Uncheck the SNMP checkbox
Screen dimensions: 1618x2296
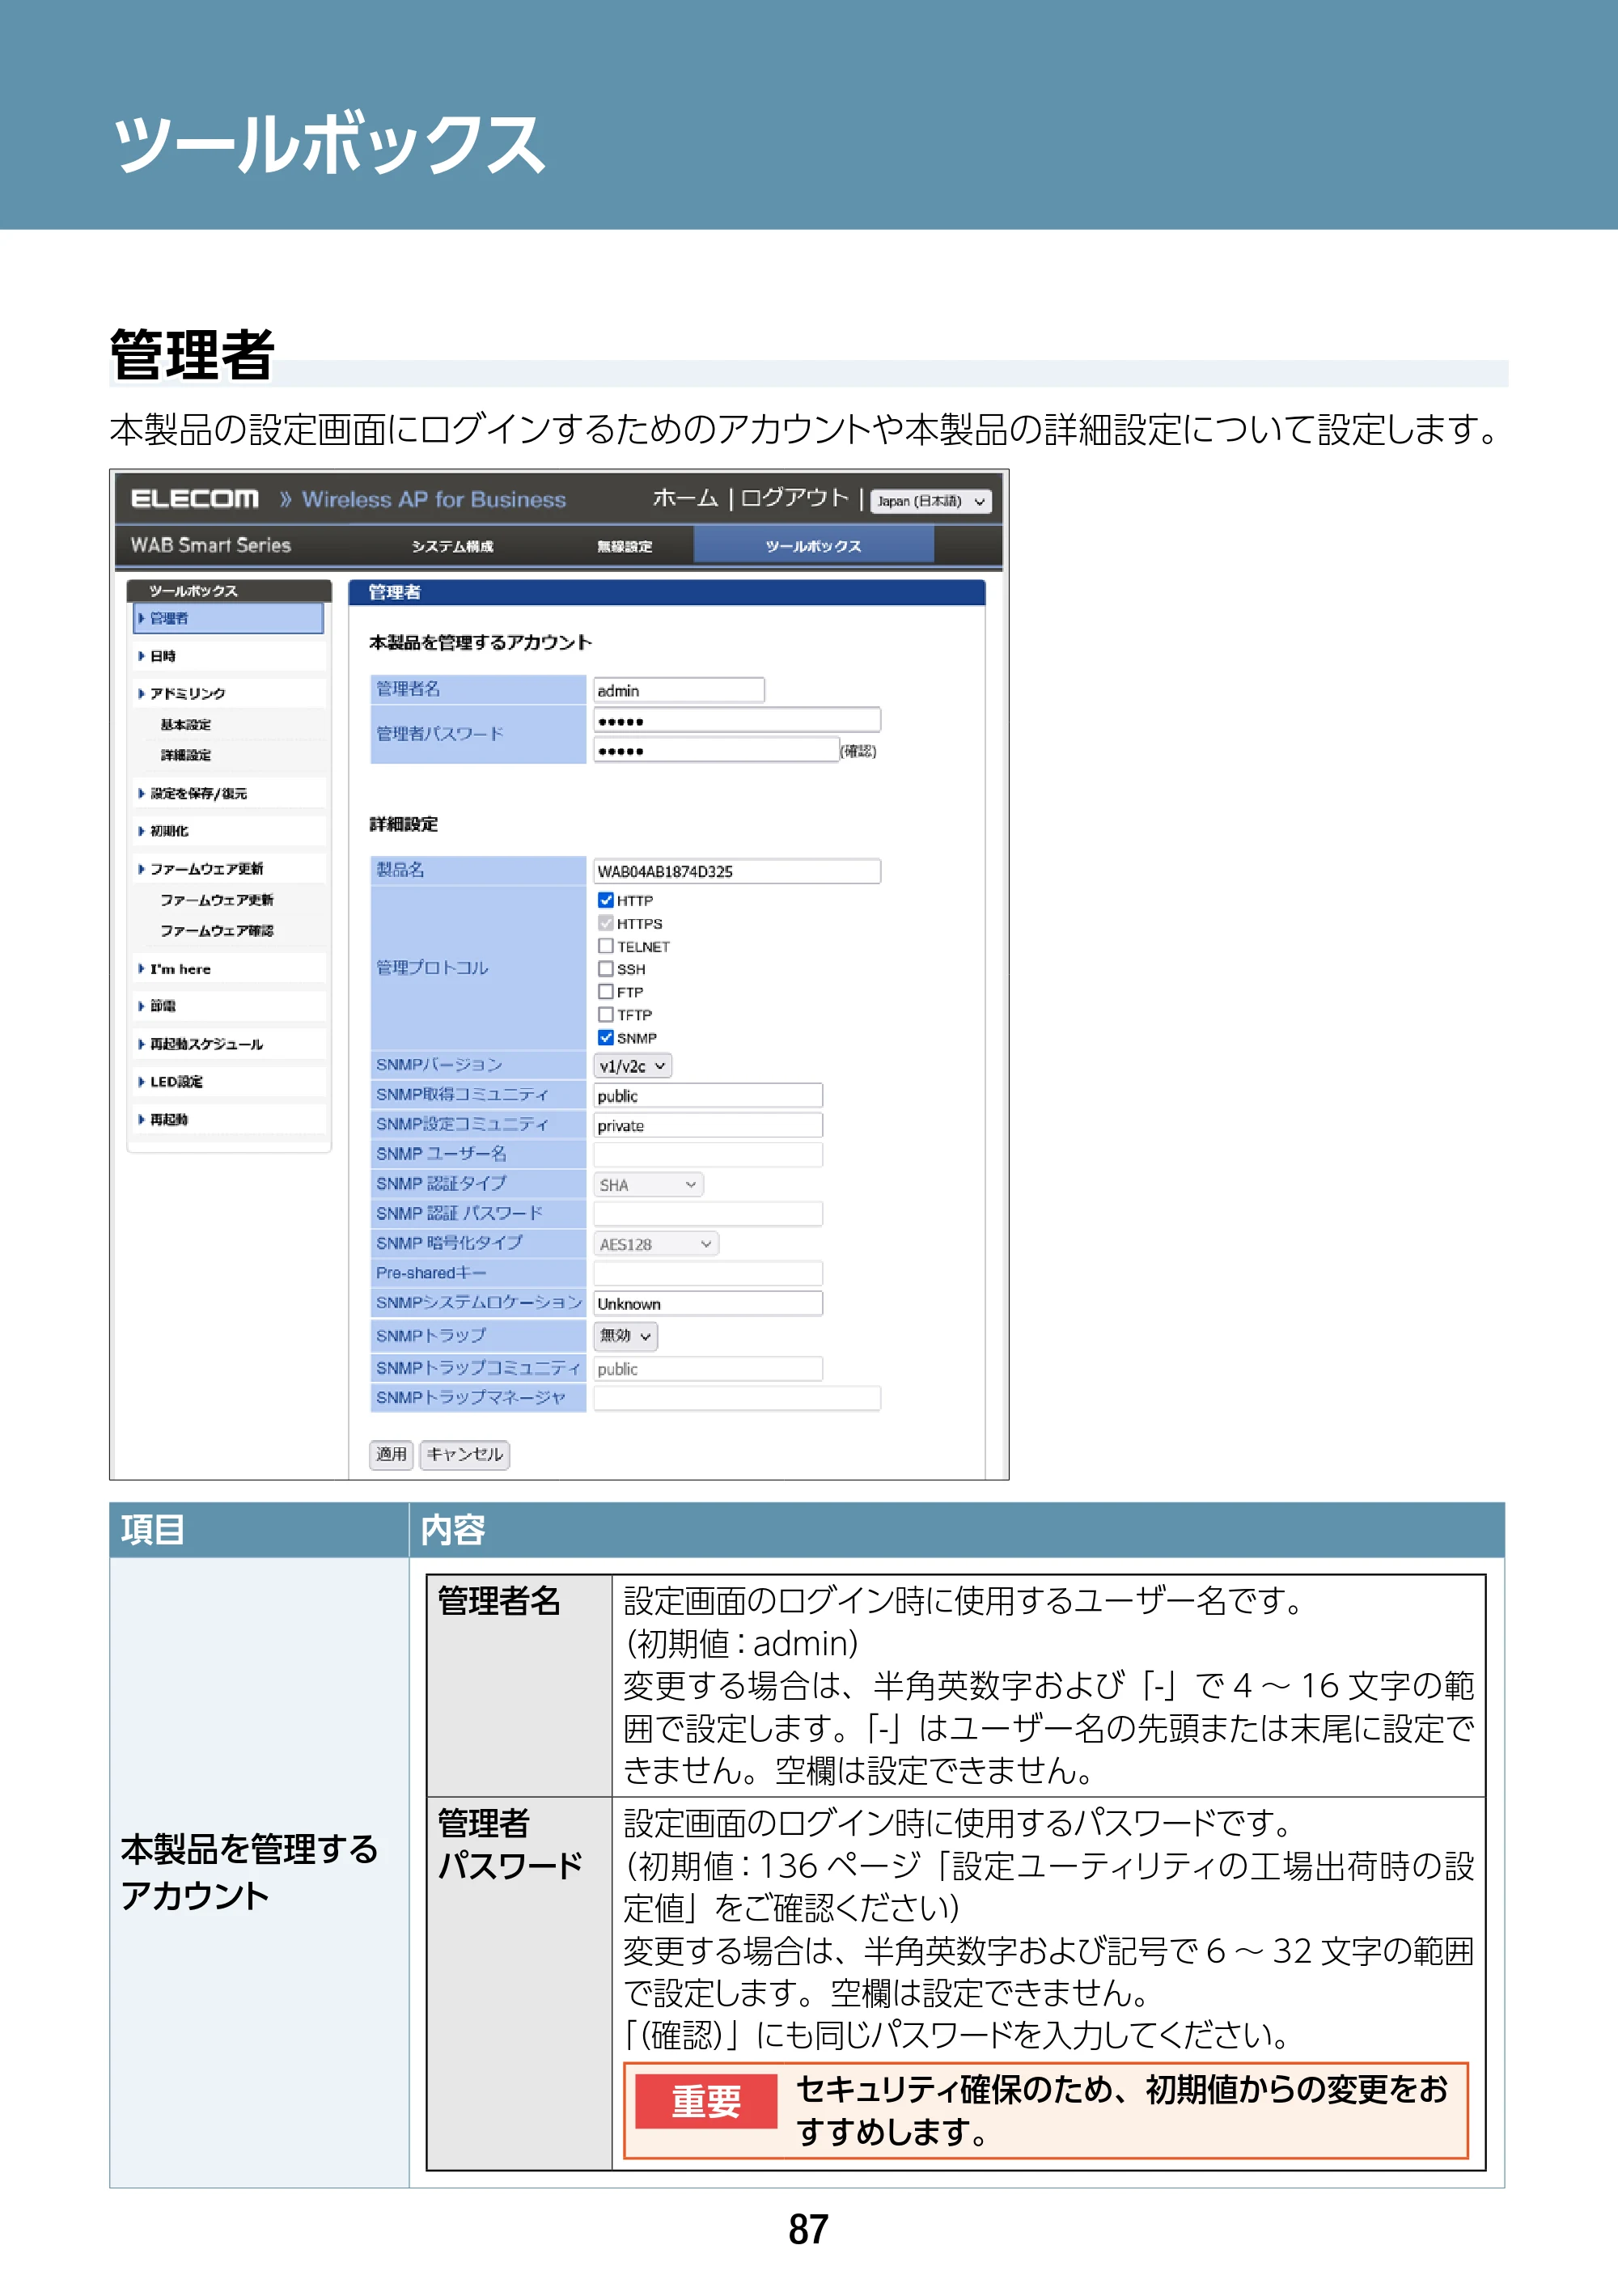point(605,1038)
